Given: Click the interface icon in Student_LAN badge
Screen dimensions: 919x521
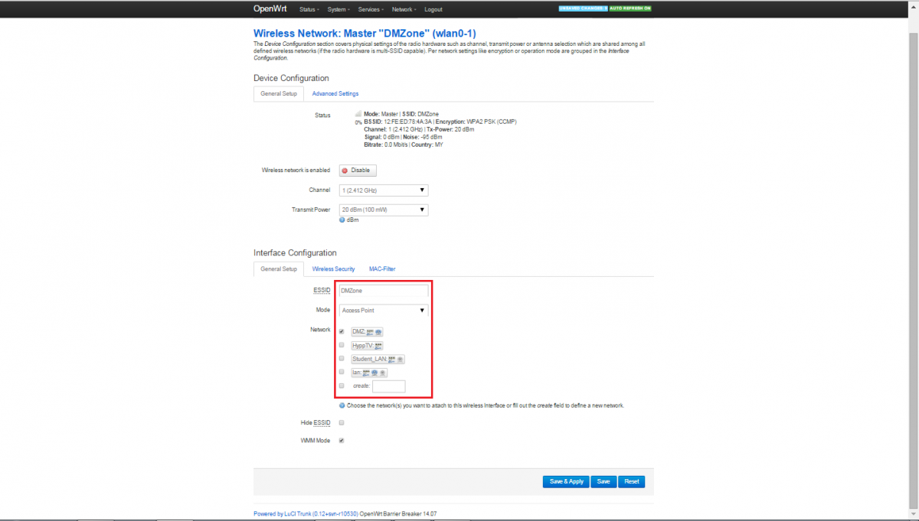Looking at the screenshot, I should click(392, 359).
